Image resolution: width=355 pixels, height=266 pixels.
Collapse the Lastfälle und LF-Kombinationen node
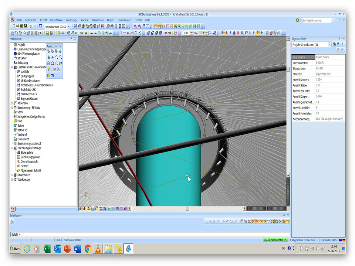(x=12, y=67)
